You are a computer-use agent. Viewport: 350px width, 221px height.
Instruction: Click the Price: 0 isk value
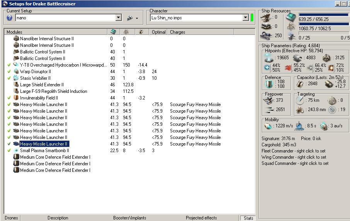pos(311,139)
